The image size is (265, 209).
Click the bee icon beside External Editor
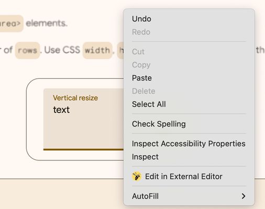click(x=137, y=177)
